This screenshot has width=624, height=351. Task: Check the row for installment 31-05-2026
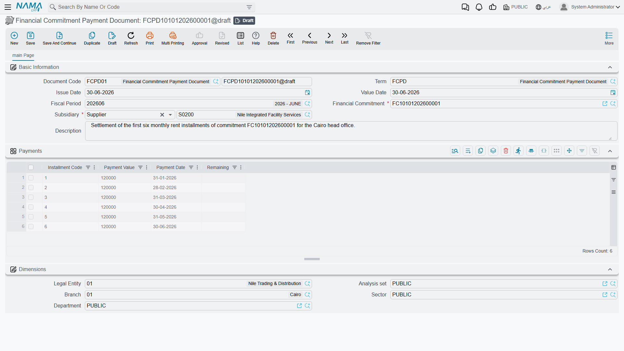[x=31, y=217]
